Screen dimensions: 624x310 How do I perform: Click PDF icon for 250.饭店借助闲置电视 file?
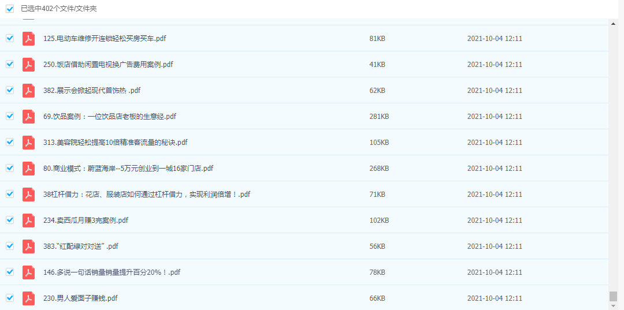tap(28, 65)
